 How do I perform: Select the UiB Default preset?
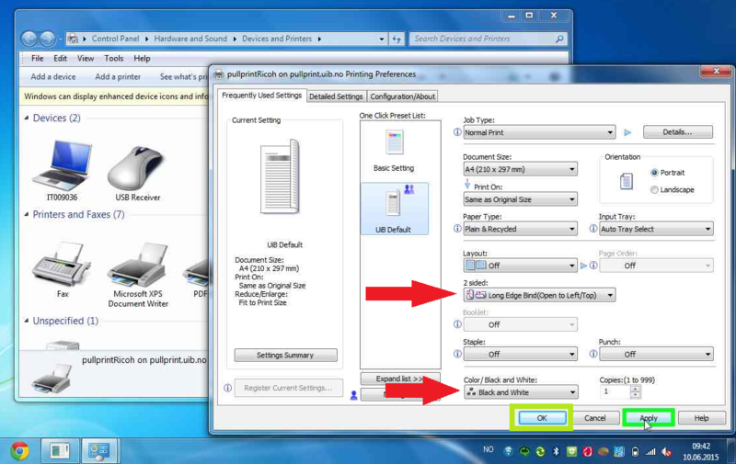click(394, 209)
